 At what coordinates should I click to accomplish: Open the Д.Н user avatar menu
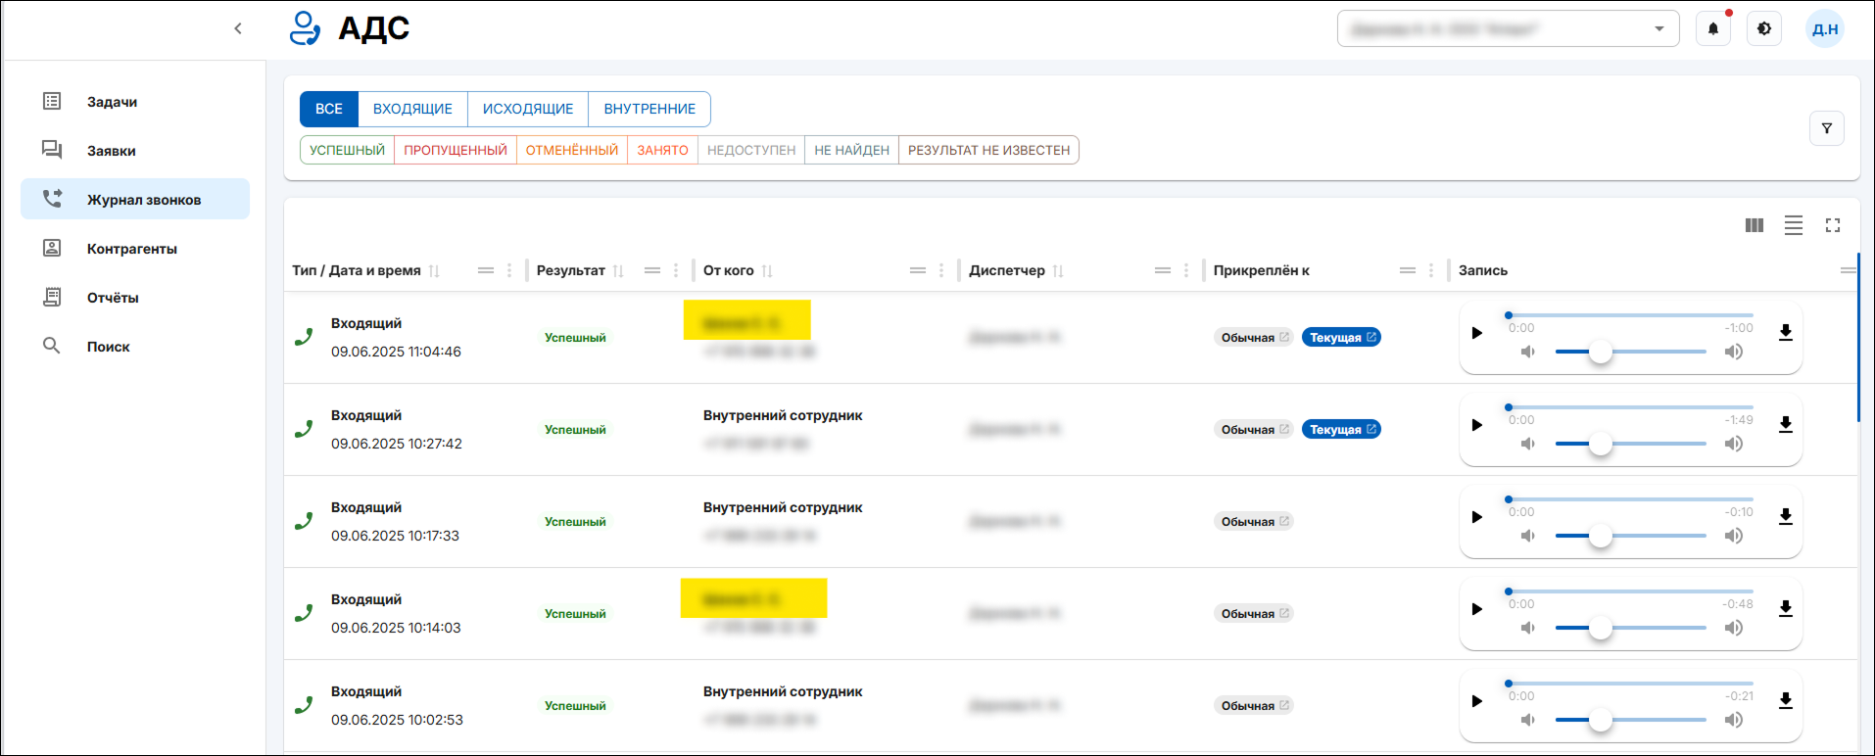[x=1824, y=29]
